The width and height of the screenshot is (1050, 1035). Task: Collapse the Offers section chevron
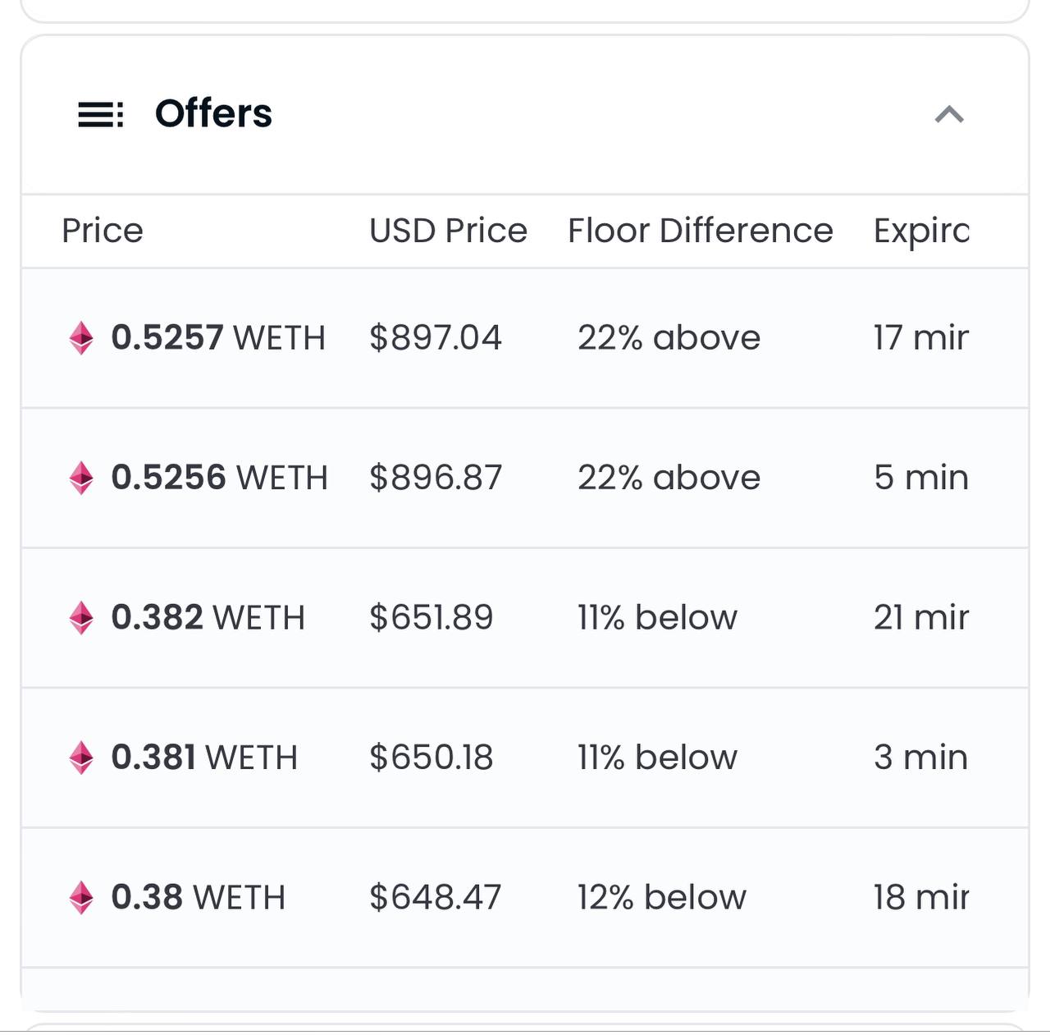(949, 114)
